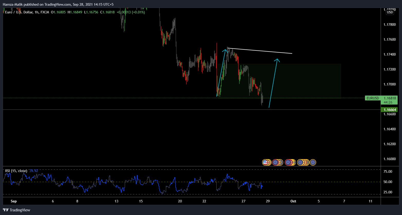Screen dimensions: 402x215
Task: Click the low value L1.16756
Action: [x=91, y=12]
